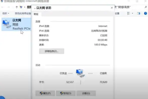Maximize the Network Connections window
The image size is (148, 99).
coord(137,1)
